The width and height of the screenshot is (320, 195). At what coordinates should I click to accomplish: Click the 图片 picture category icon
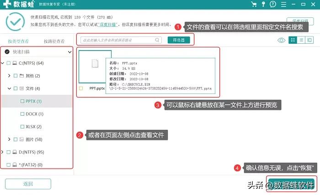[x=21, y=139]
